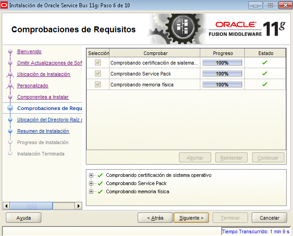Click status checkmark for certificación de sistema row

(x=264, y=63)
